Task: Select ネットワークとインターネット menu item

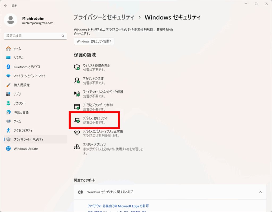Action: [x=35, y=76]
